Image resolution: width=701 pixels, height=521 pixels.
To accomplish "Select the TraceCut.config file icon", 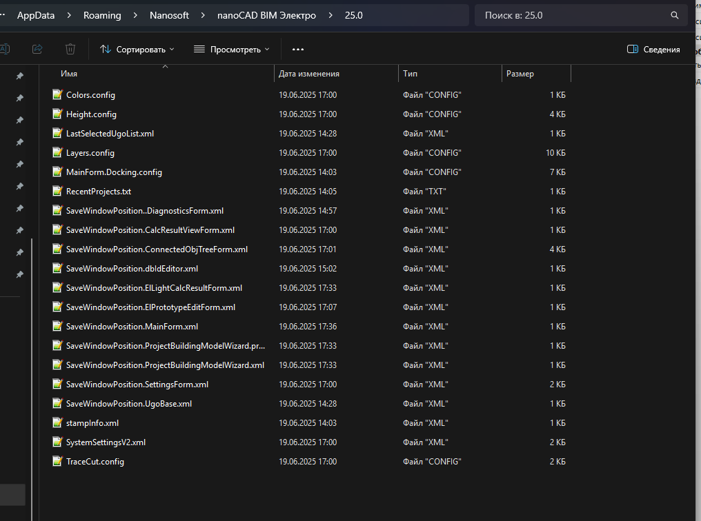I will pos(57,461).
